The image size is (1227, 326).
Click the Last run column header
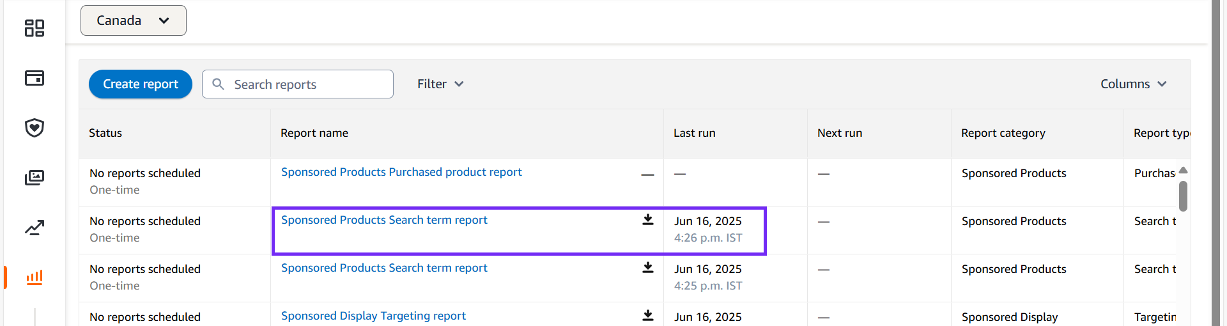[695, 133]
